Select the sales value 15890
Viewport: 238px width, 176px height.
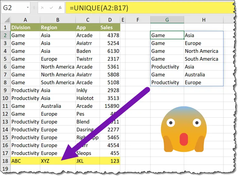click(110, 106)
